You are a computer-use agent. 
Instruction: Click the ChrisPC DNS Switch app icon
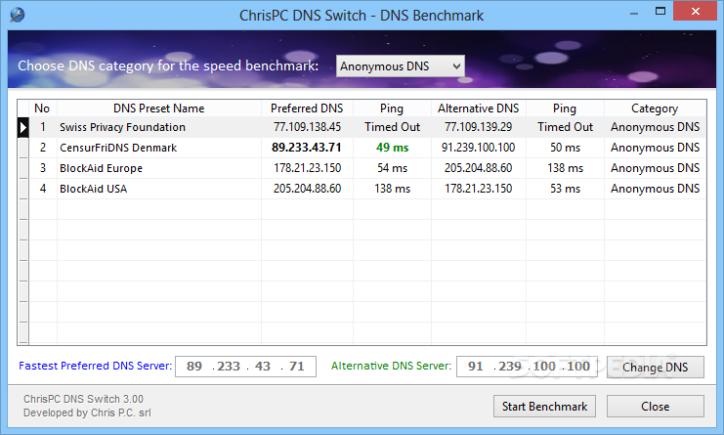click(17, 15)
